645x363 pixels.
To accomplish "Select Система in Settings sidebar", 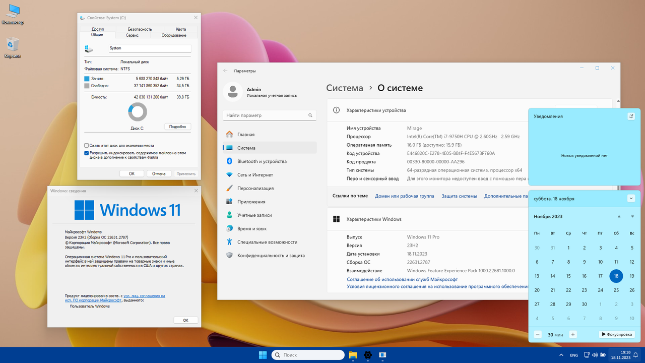I will 270,148.
